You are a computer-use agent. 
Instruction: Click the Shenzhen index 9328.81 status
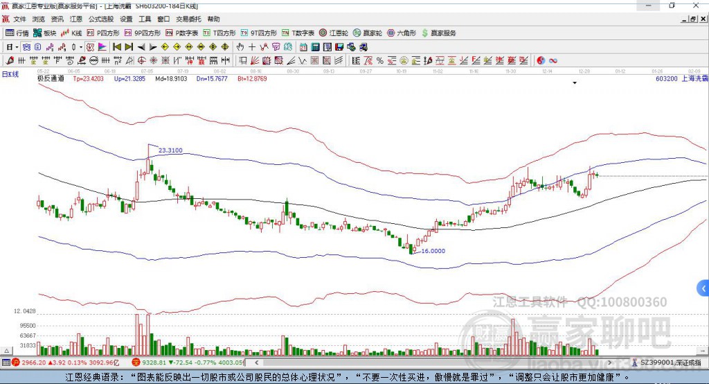188,363
